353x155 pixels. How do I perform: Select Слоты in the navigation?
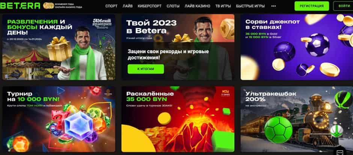(x=173, y=6)
